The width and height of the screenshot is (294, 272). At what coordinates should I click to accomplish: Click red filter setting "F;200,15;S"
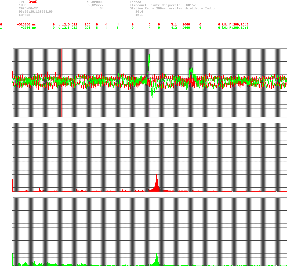pos(239,24)
